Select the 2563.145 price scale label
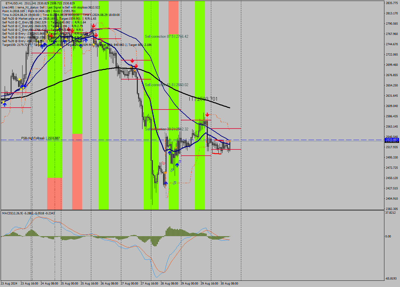The width and height of the screenshot is (400, 287). coord(392,127)
